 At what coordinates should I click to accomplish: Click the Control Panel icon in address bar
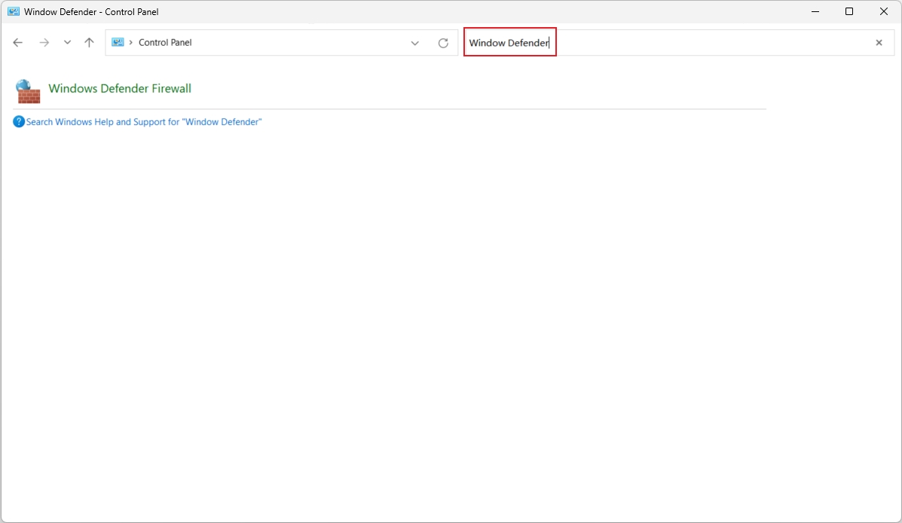118,43
